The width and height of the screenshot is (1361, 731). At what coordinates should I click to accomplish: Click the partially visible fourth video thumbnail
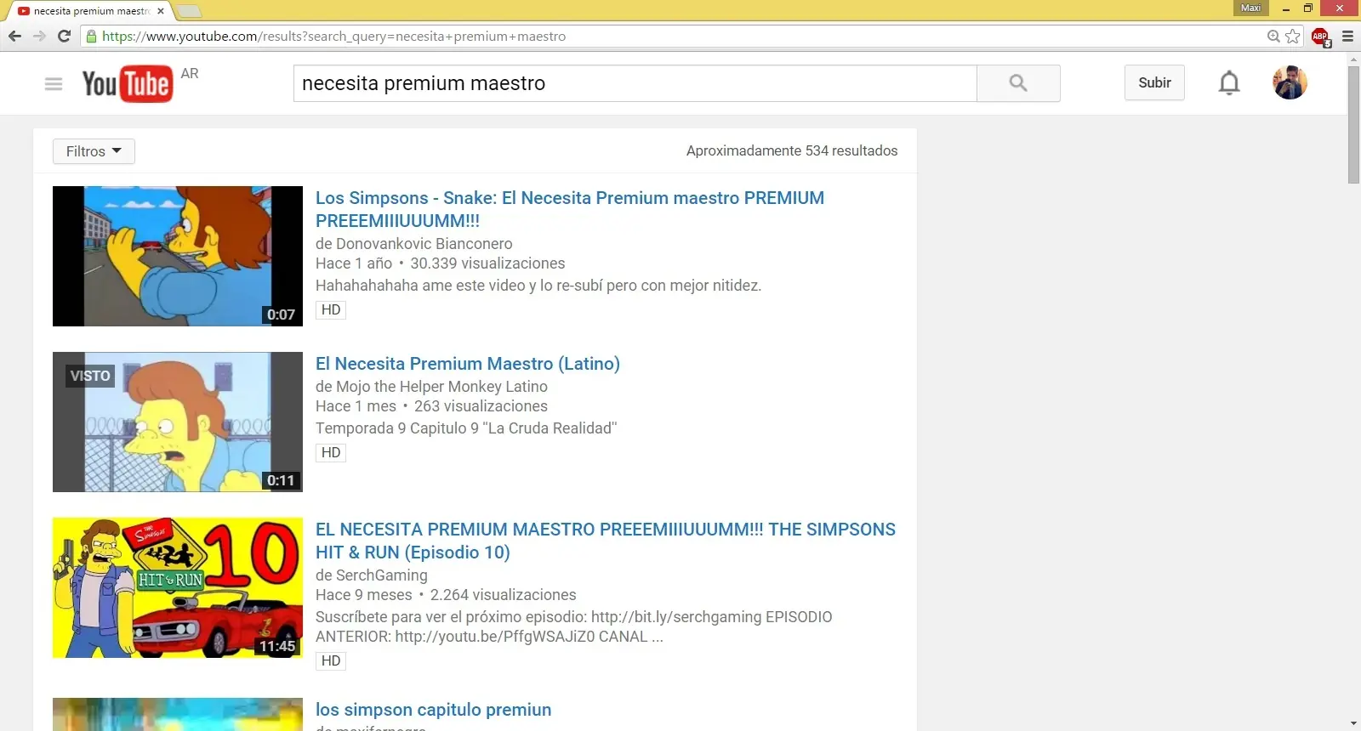[x=178, y=715]
